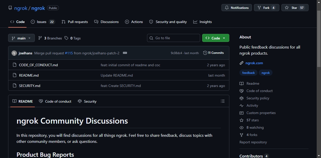The width and height of the screenshot is (321, 158).
Task: Open the Readme link in About sidebar
Action: [x=249, y=83]
